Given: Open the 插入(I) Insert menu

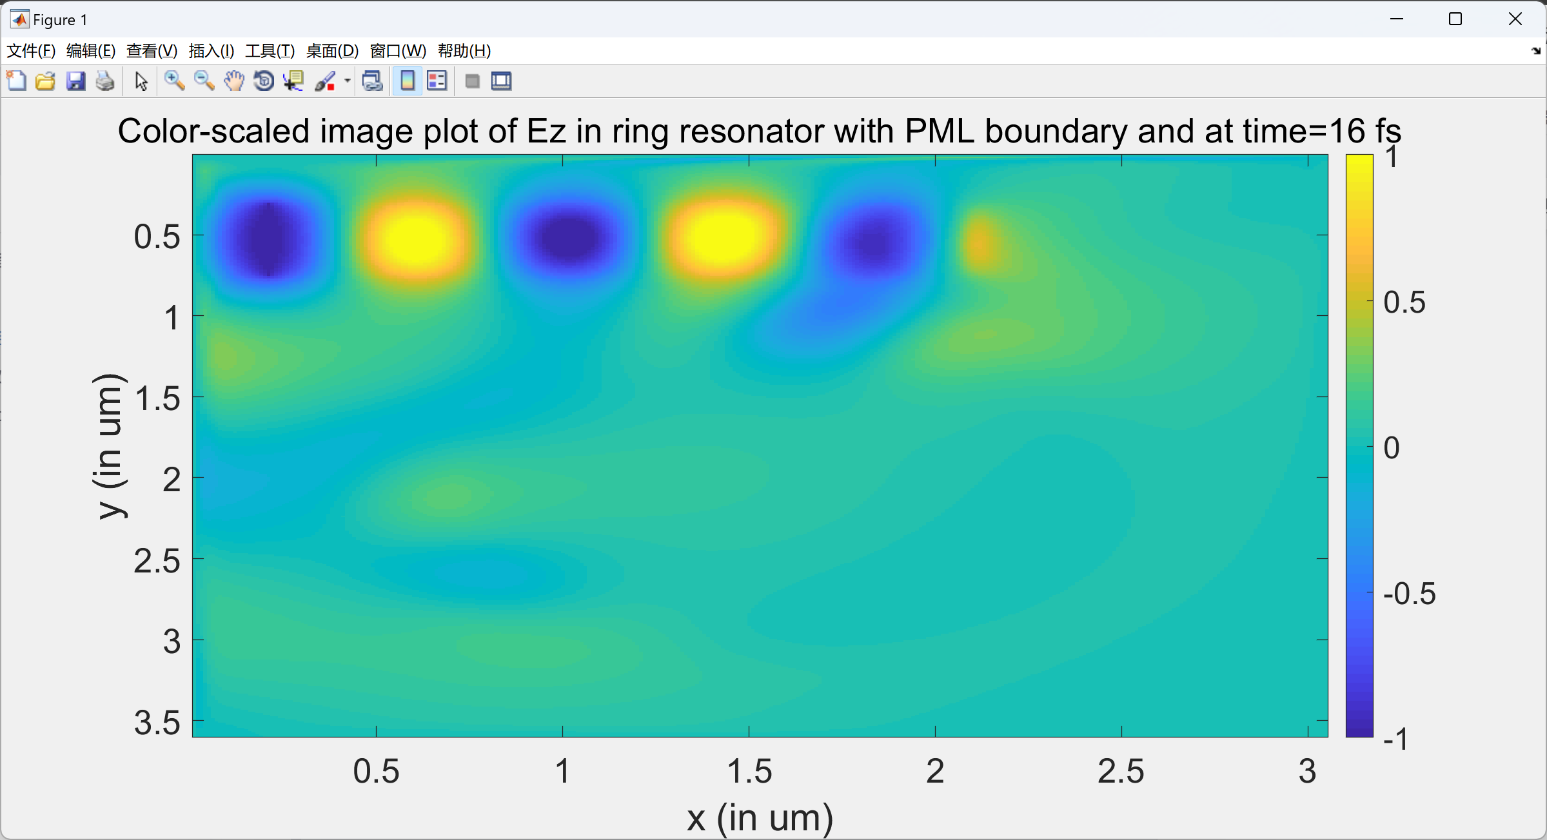Looking at the screenshot, I should (x=211, y=51).
